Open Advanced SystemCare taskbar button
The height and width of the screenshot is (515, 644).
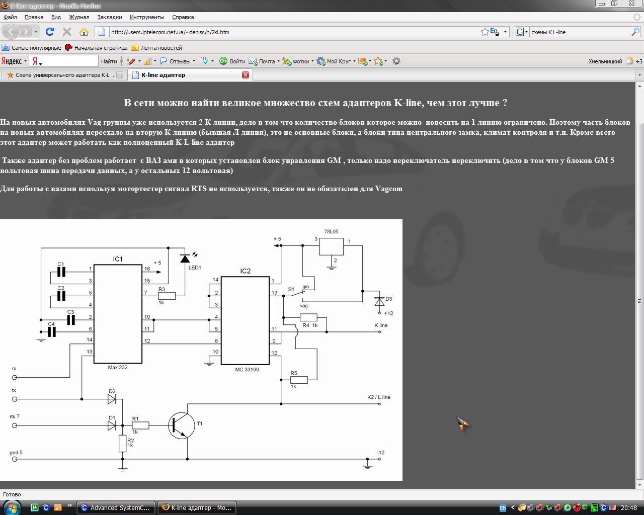(x=116, y=507)
